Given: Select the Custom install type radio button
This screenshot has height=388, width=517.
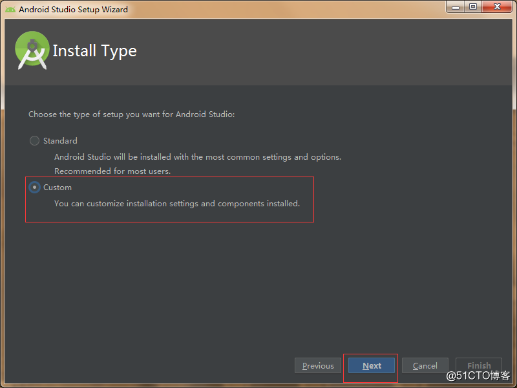Looking at the screenshot, I should (34, 187).
